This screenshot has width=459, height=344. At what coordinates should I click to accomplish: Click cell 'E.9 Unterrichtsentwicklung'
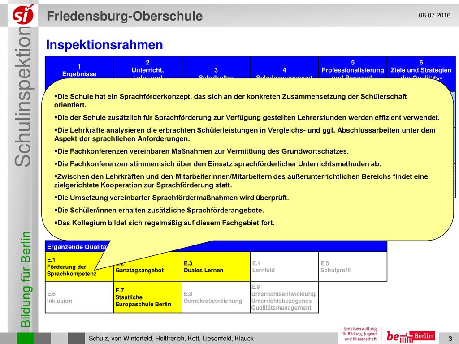pos(284,297)
